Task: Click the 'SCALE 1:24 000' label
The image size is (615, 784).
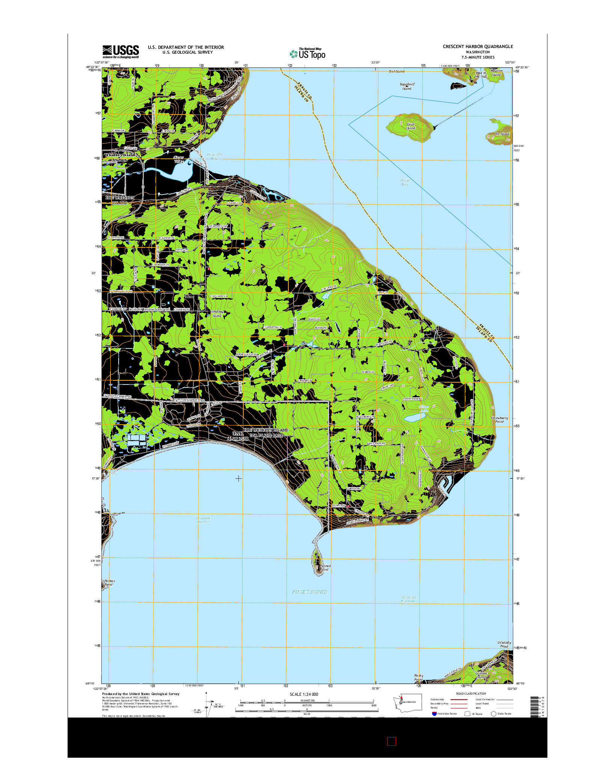Action: pos(304,694)
